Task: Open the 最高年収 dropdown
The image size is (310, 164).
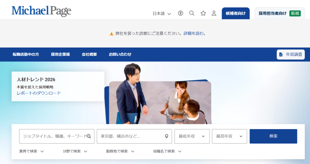Action: tap(229, 136)
